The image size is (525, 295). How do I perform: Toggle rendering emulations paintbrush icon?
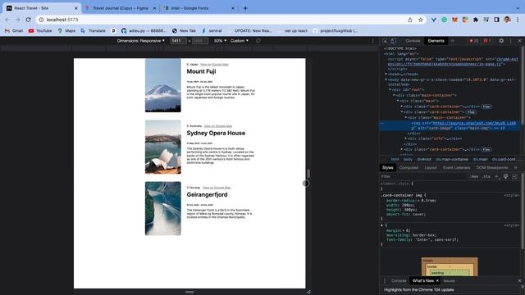click(505, 176)
